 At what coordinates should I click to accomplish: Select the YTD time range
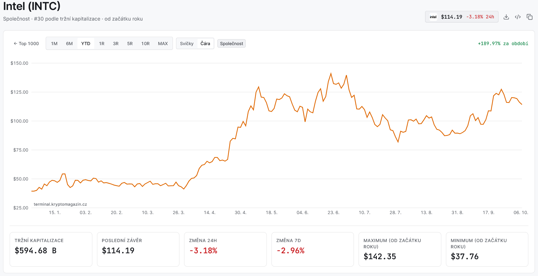pyautogui.click(x=86, y=44)
